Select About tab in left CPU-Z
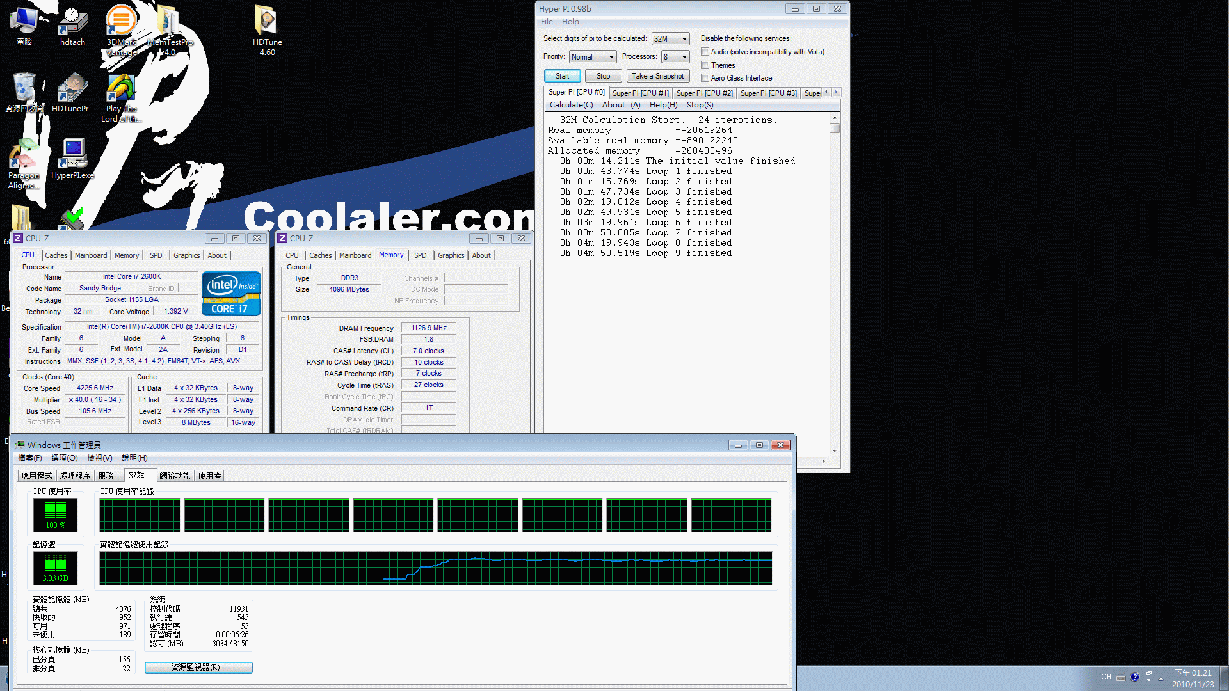The image size is (1229, 691). click(x=217, y=255)
